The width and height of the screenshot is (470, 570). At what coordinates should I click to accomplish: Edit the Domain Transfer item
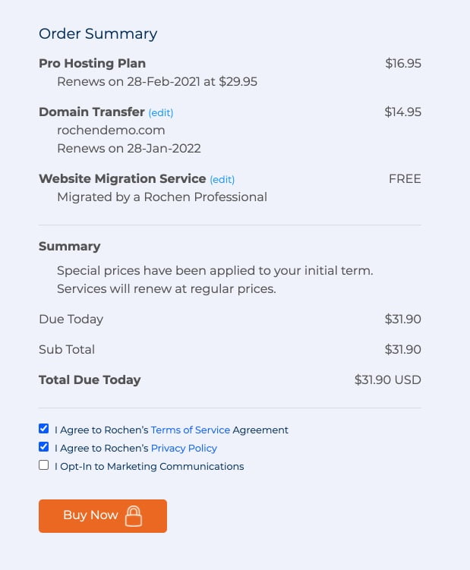tap(161, 112)
